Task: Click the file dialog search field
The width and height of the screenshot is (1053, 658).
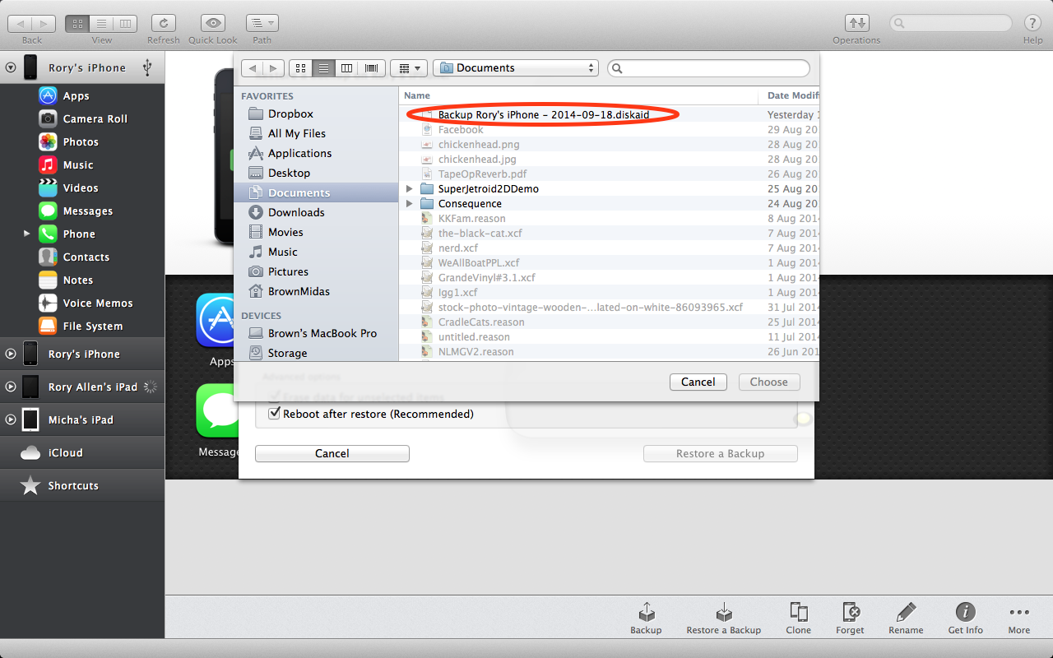Action: point(708,68)
